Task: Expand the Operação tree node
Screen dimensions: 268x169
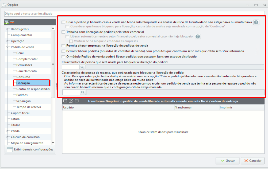Action: 7,41
